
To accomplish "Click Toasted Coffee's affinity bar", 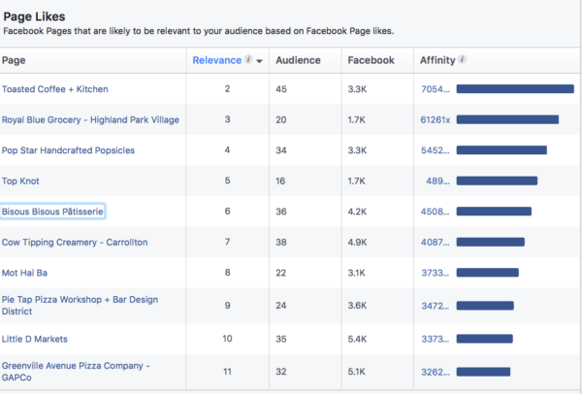I will coord(515,88).
